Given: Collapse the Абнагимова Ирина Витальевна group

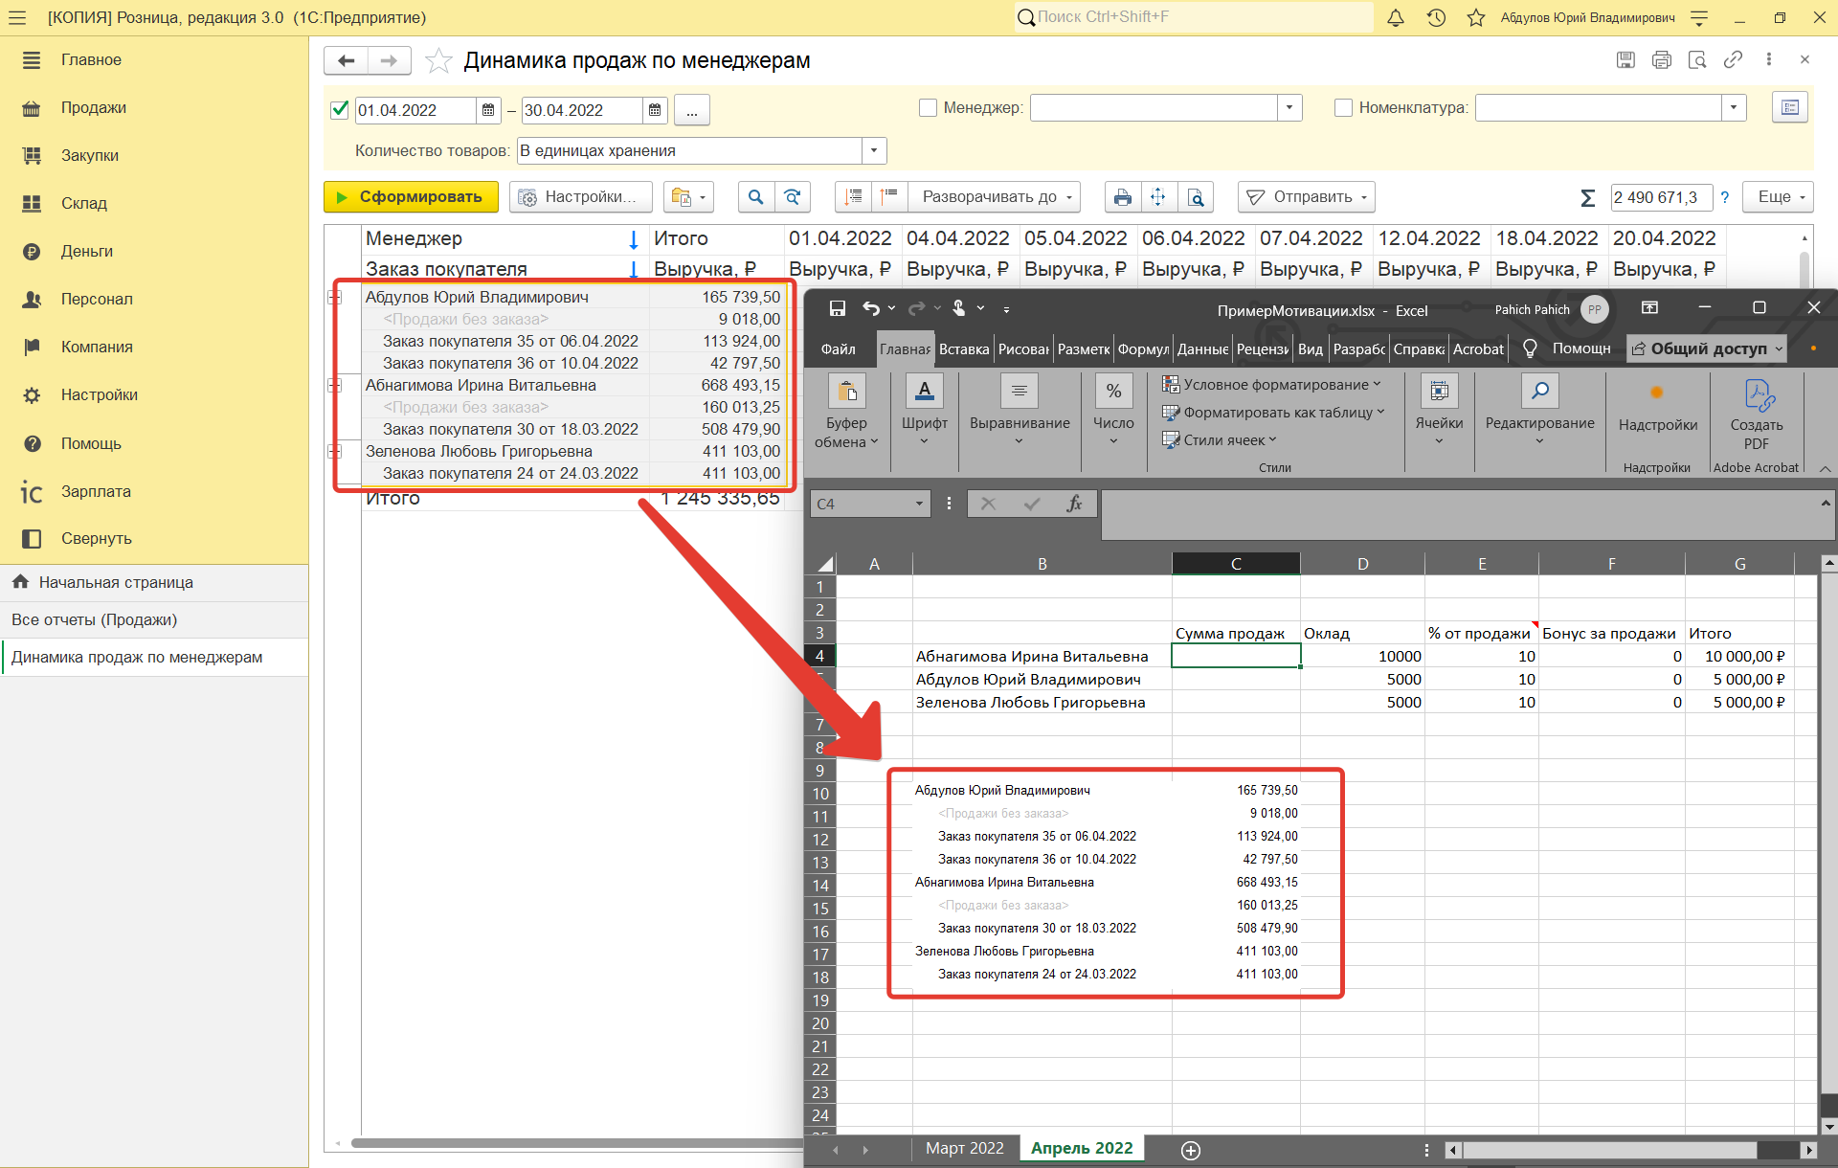Looking at the screenshot, I should point(335,385).
